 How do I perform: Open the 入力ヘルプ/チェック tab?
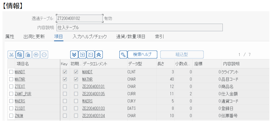(x=89, y=37)
